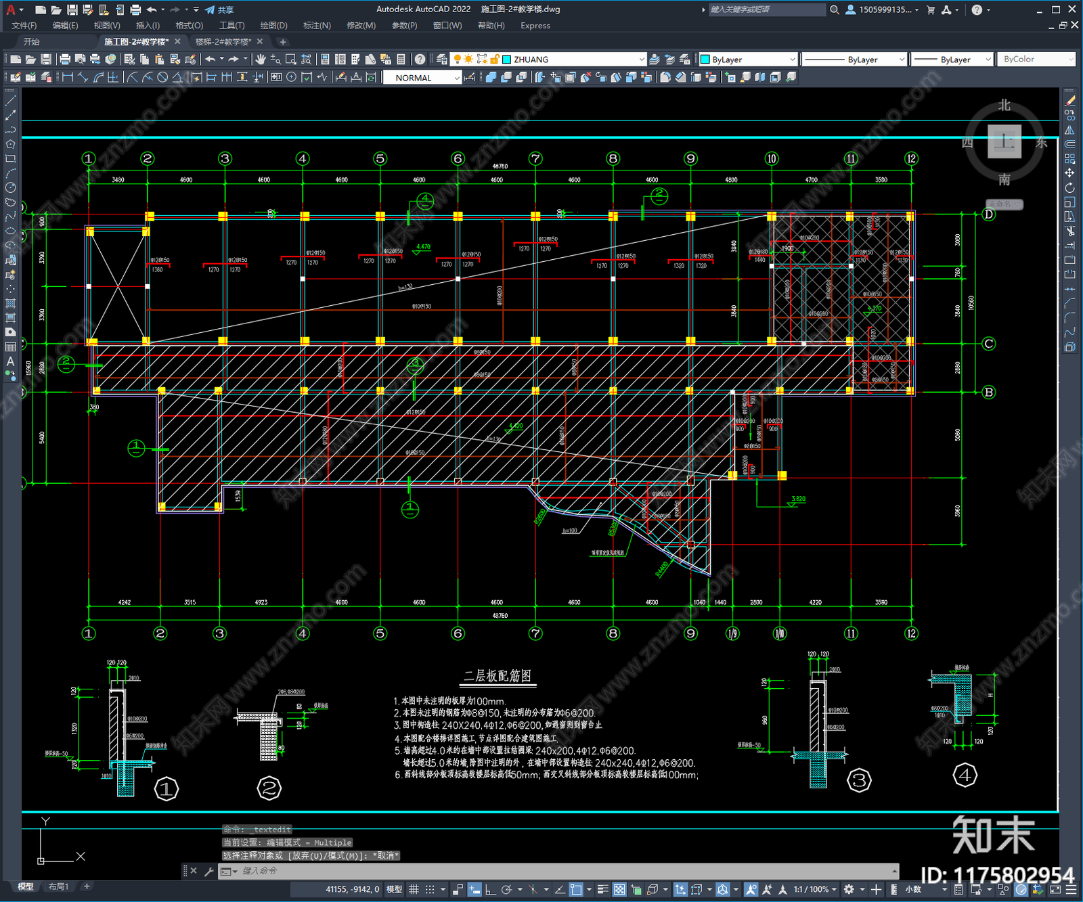The height and width of the screenshot is (902, 1083).
Task: Select the Move tool in modify toolbar
Action: [1069, 173]
